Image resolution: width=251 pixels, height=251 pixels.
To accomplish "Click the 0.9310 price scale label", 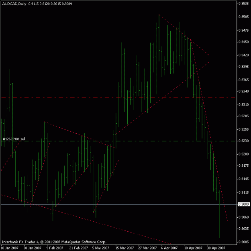I will click(x=244, y=104).
